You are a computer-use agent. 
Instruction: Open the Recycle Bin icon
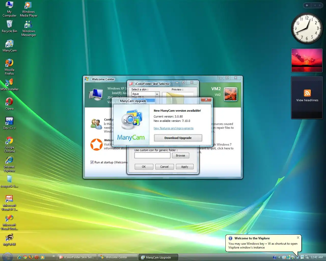point(9,27)
